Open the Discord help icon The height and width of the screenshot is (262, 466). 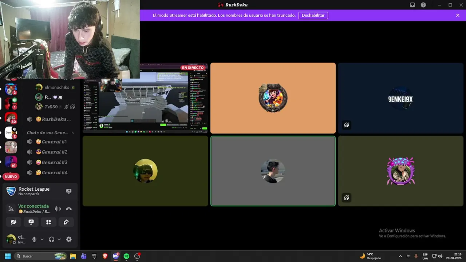click(x=423, y=5)
